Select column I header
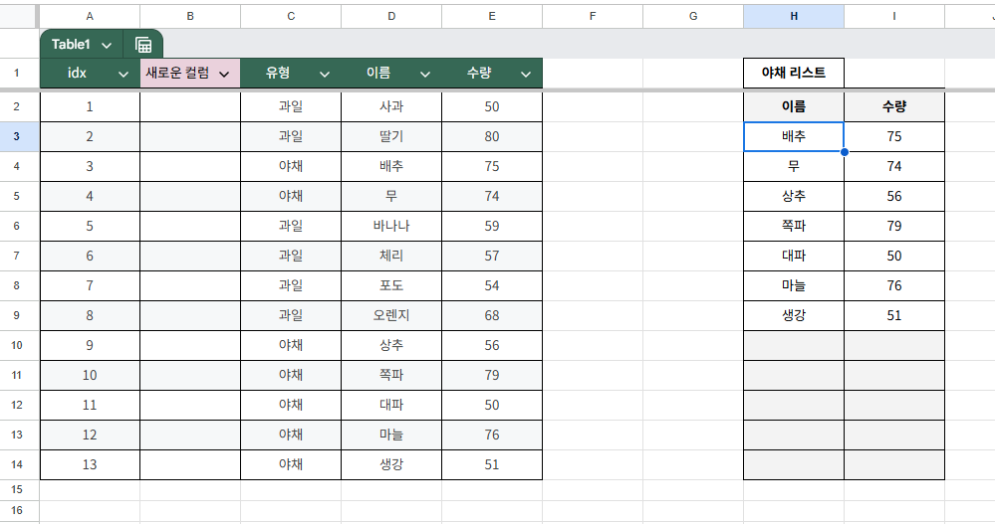 pyautogui.click(x=894, y=17)
